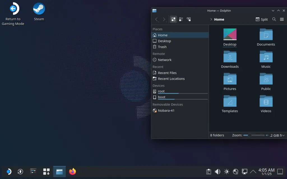
Task: Open the Downloads folder
Action: point(230,60)
